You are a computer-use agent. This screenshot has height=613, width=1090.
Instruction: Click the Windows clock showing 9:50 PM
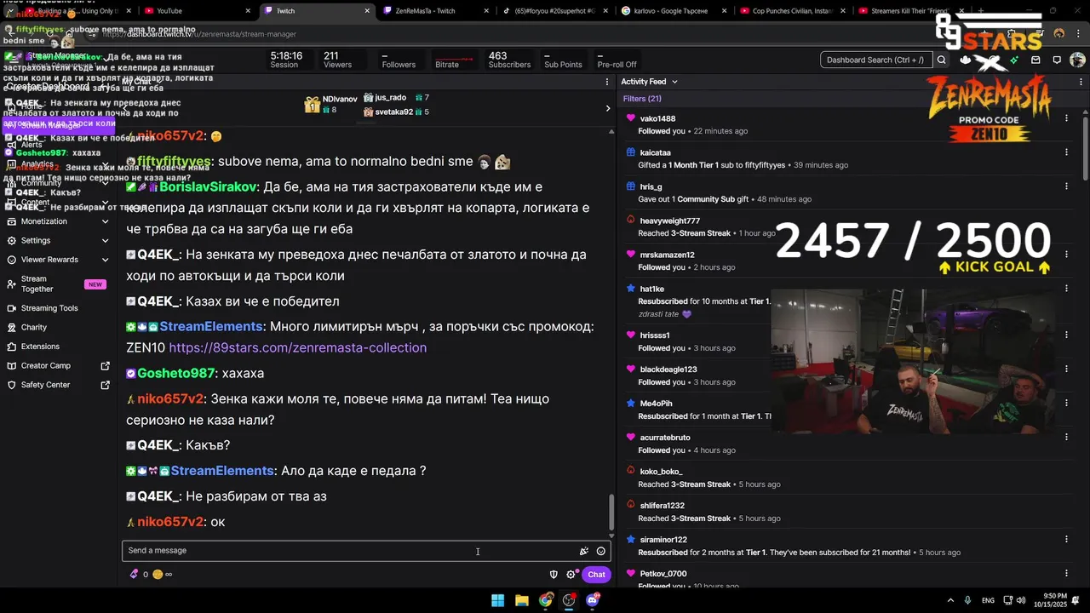tap(1049, 600)
